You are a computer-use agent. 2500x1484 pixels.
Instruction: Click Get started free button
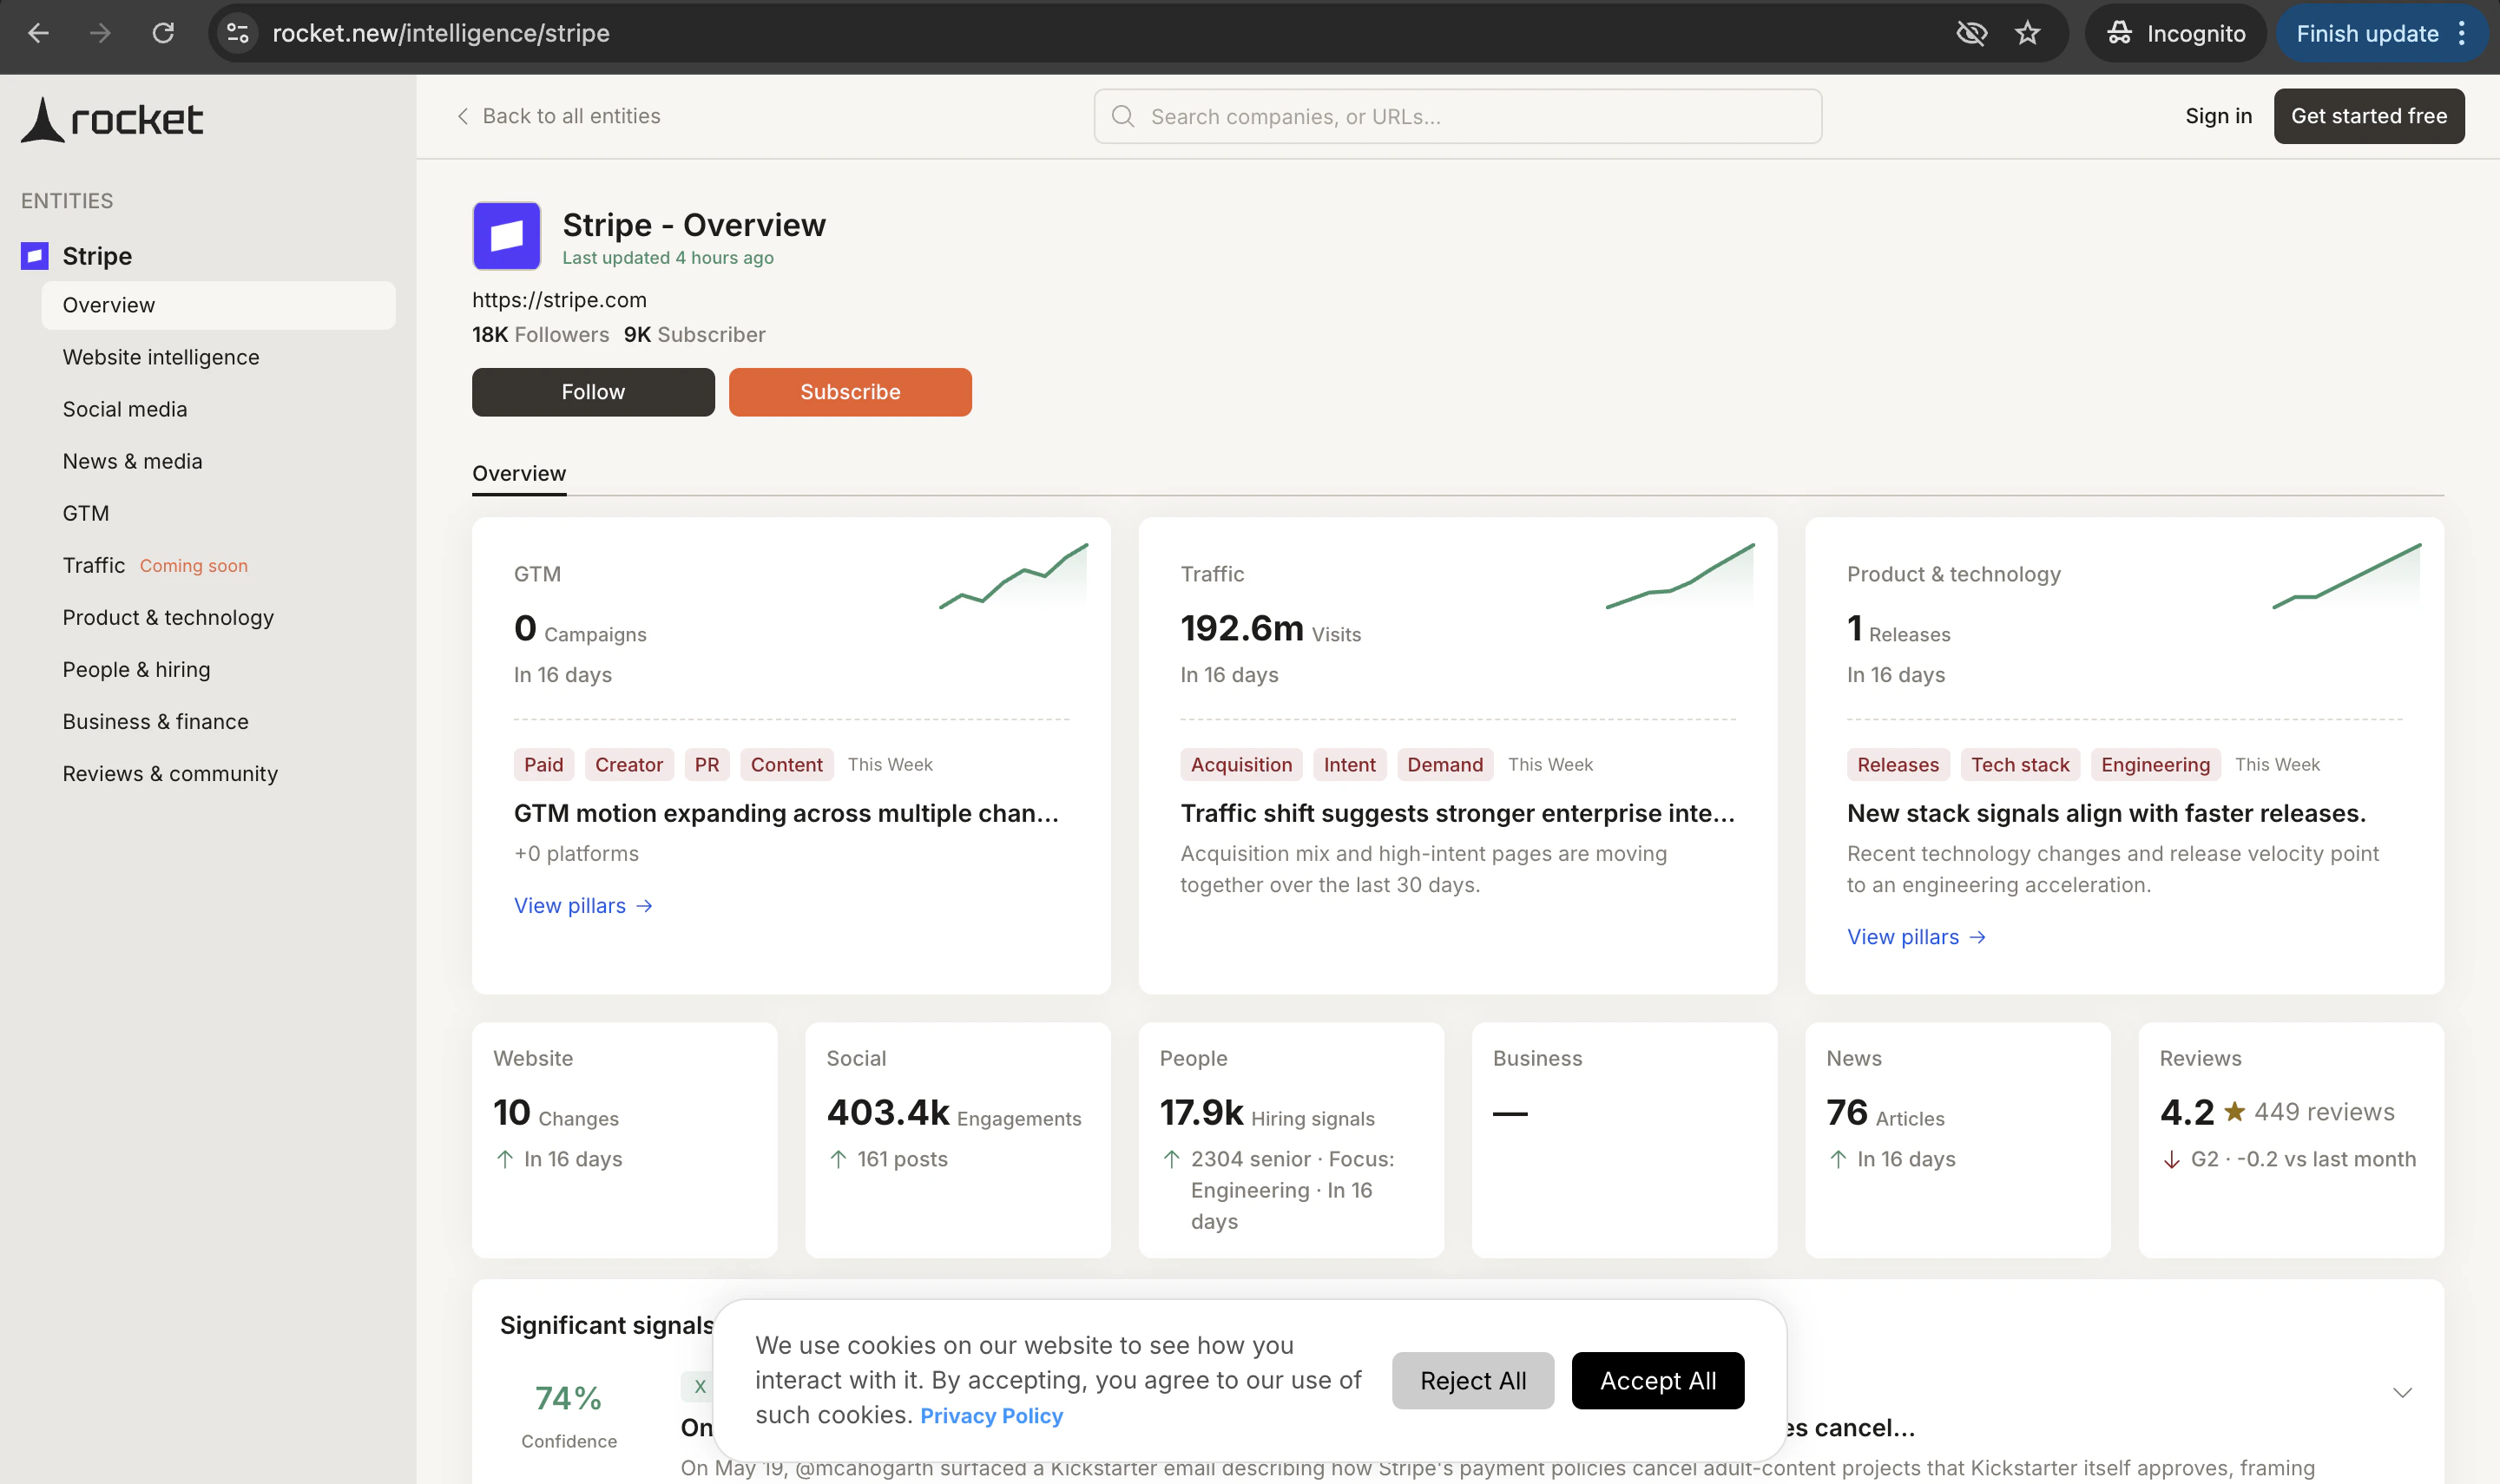(2368, 116)
